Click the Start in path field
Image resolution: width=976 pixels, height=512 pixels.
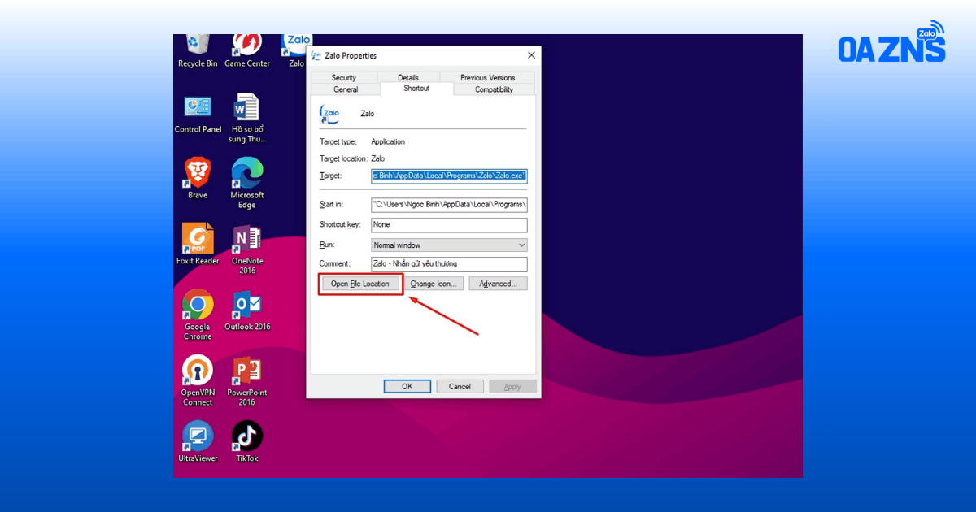[x=449, y=204]
